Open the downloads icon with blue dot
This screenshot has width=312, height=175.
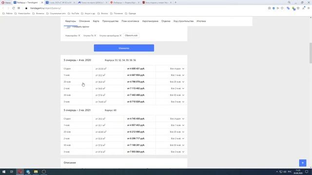(304, 8)
